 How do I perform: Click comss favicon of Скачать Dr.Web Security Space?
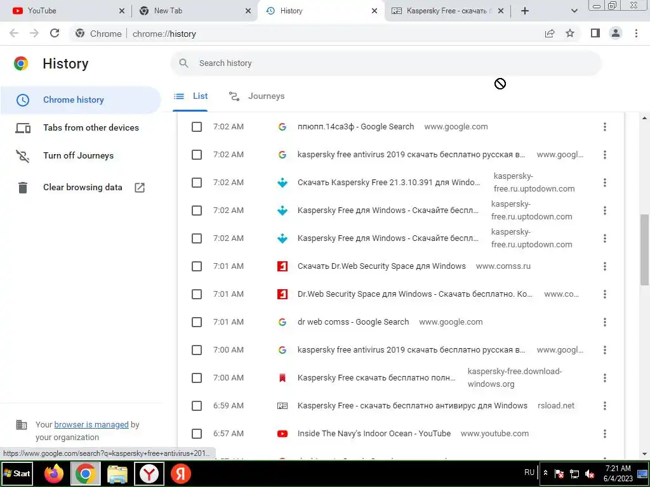pos(282,266)
